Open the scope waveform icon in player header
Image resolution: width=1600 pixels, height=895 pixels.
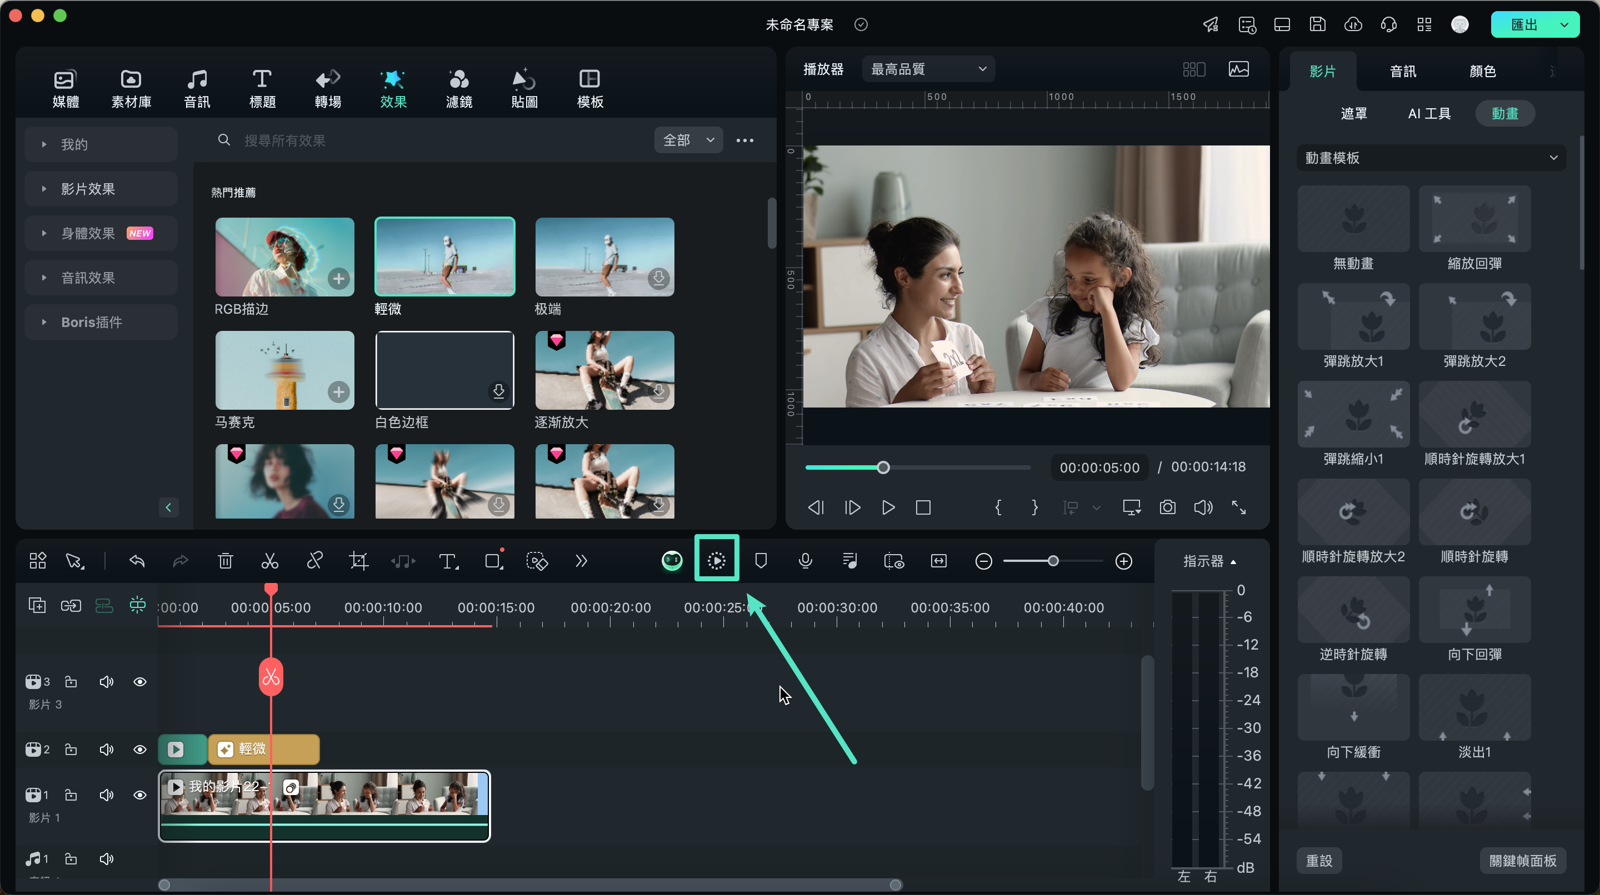pyautogui.click(x=1238, y=69)
